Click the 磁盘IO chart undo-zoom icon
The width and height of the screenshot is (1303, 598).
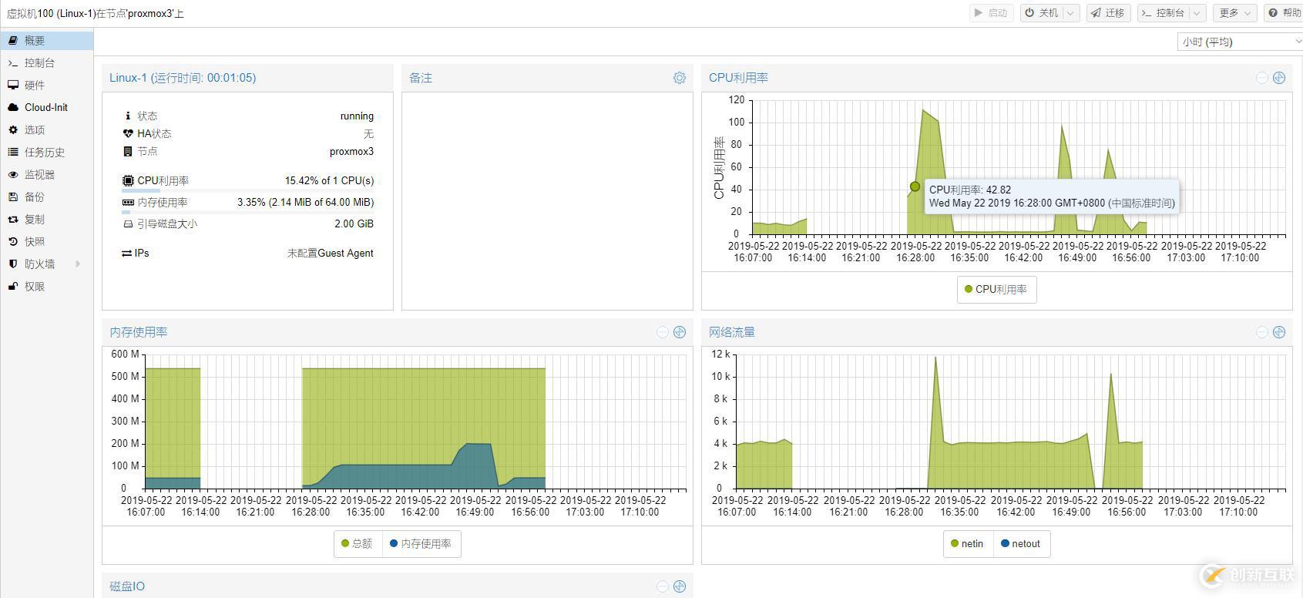pos(662,586)
